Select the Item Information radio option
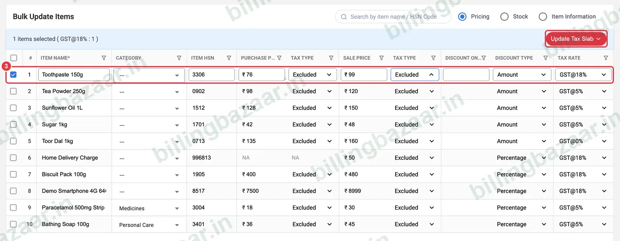 [543, 16]
